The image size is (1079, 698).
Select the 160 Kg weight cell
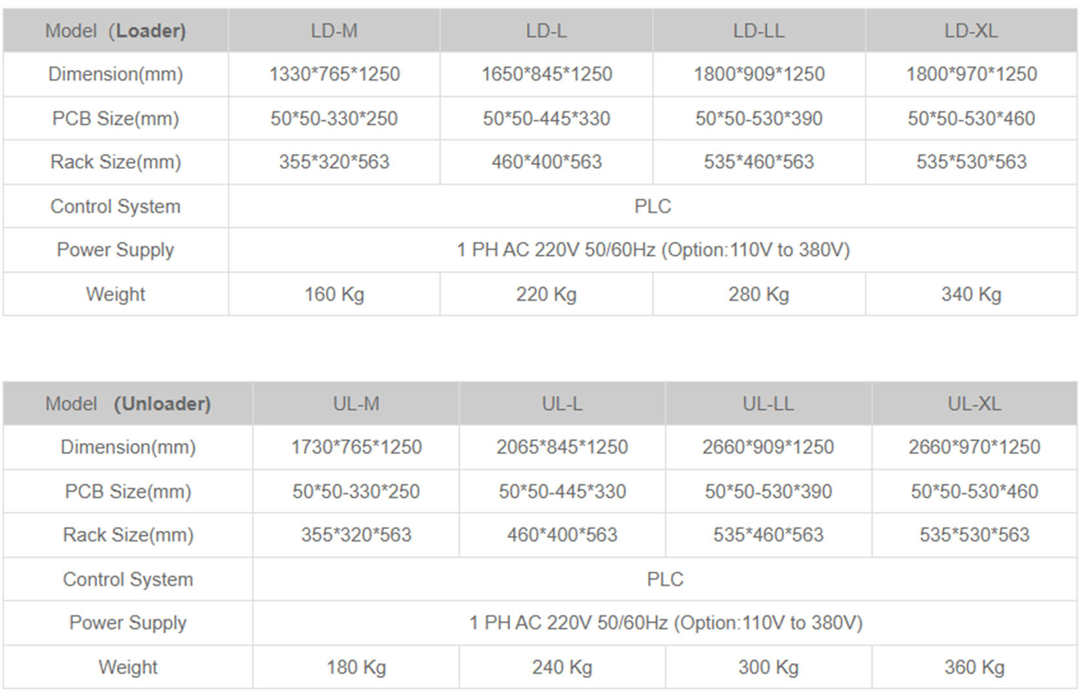(x=334, y=294)
